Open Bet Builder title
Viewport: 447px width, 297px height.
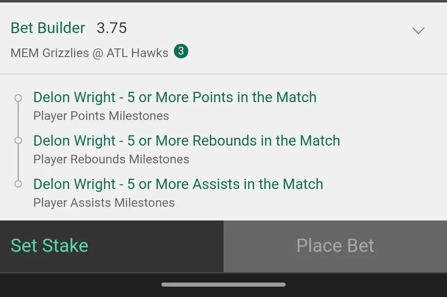(48, 28)
